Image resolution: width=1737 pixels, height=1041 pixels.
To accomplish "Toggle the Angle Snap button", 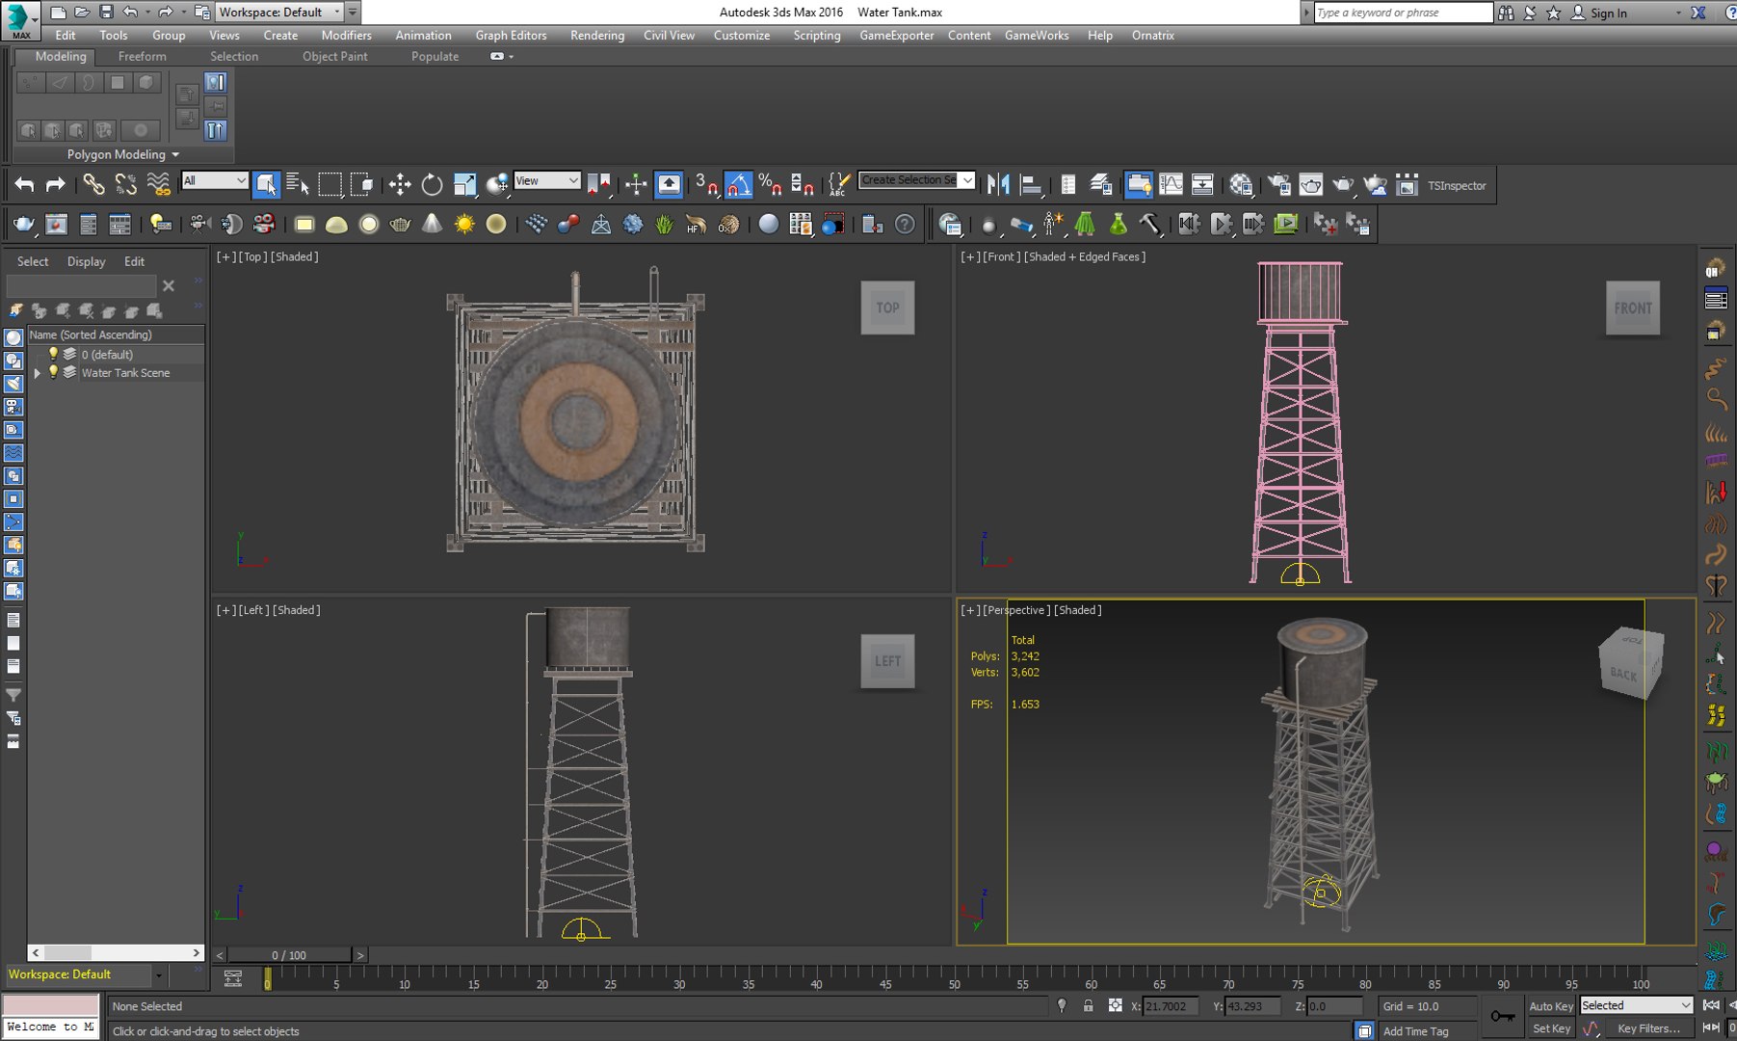I will [x=738, y=184].
